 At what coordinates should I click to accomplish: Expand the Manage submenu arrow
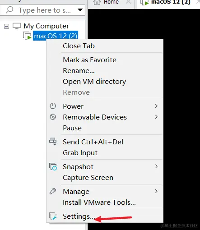pos(156,191)
